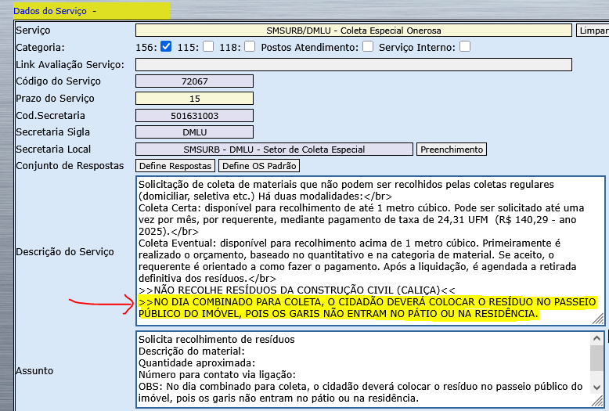Toggle the Serviço Interno checkbox
Screen dimensions: 609x411
(465, 47)
